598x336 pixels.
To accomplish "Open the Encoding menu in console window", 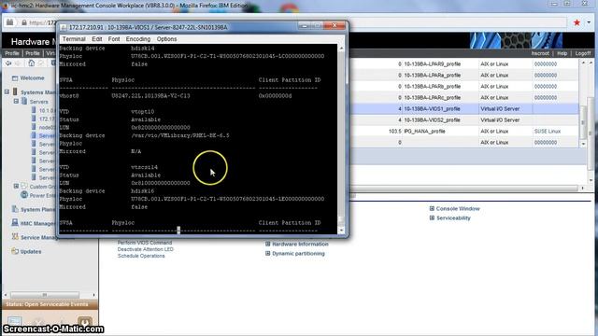I will pos(138,39).
